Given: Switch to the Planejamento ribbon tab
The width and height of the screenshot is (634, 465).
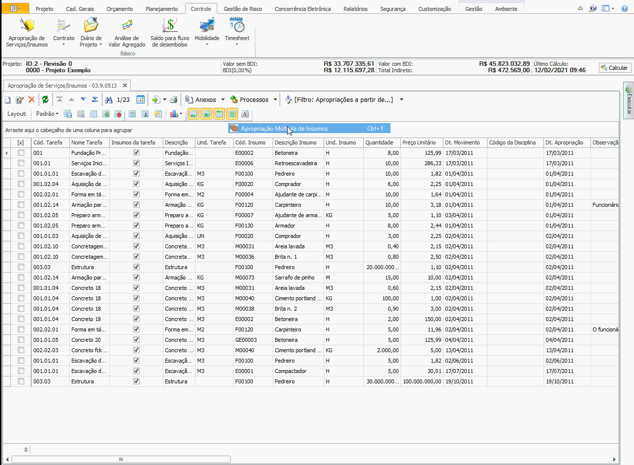Looking at the screenshot, I should pyautogui.click(x=162, y=9).
